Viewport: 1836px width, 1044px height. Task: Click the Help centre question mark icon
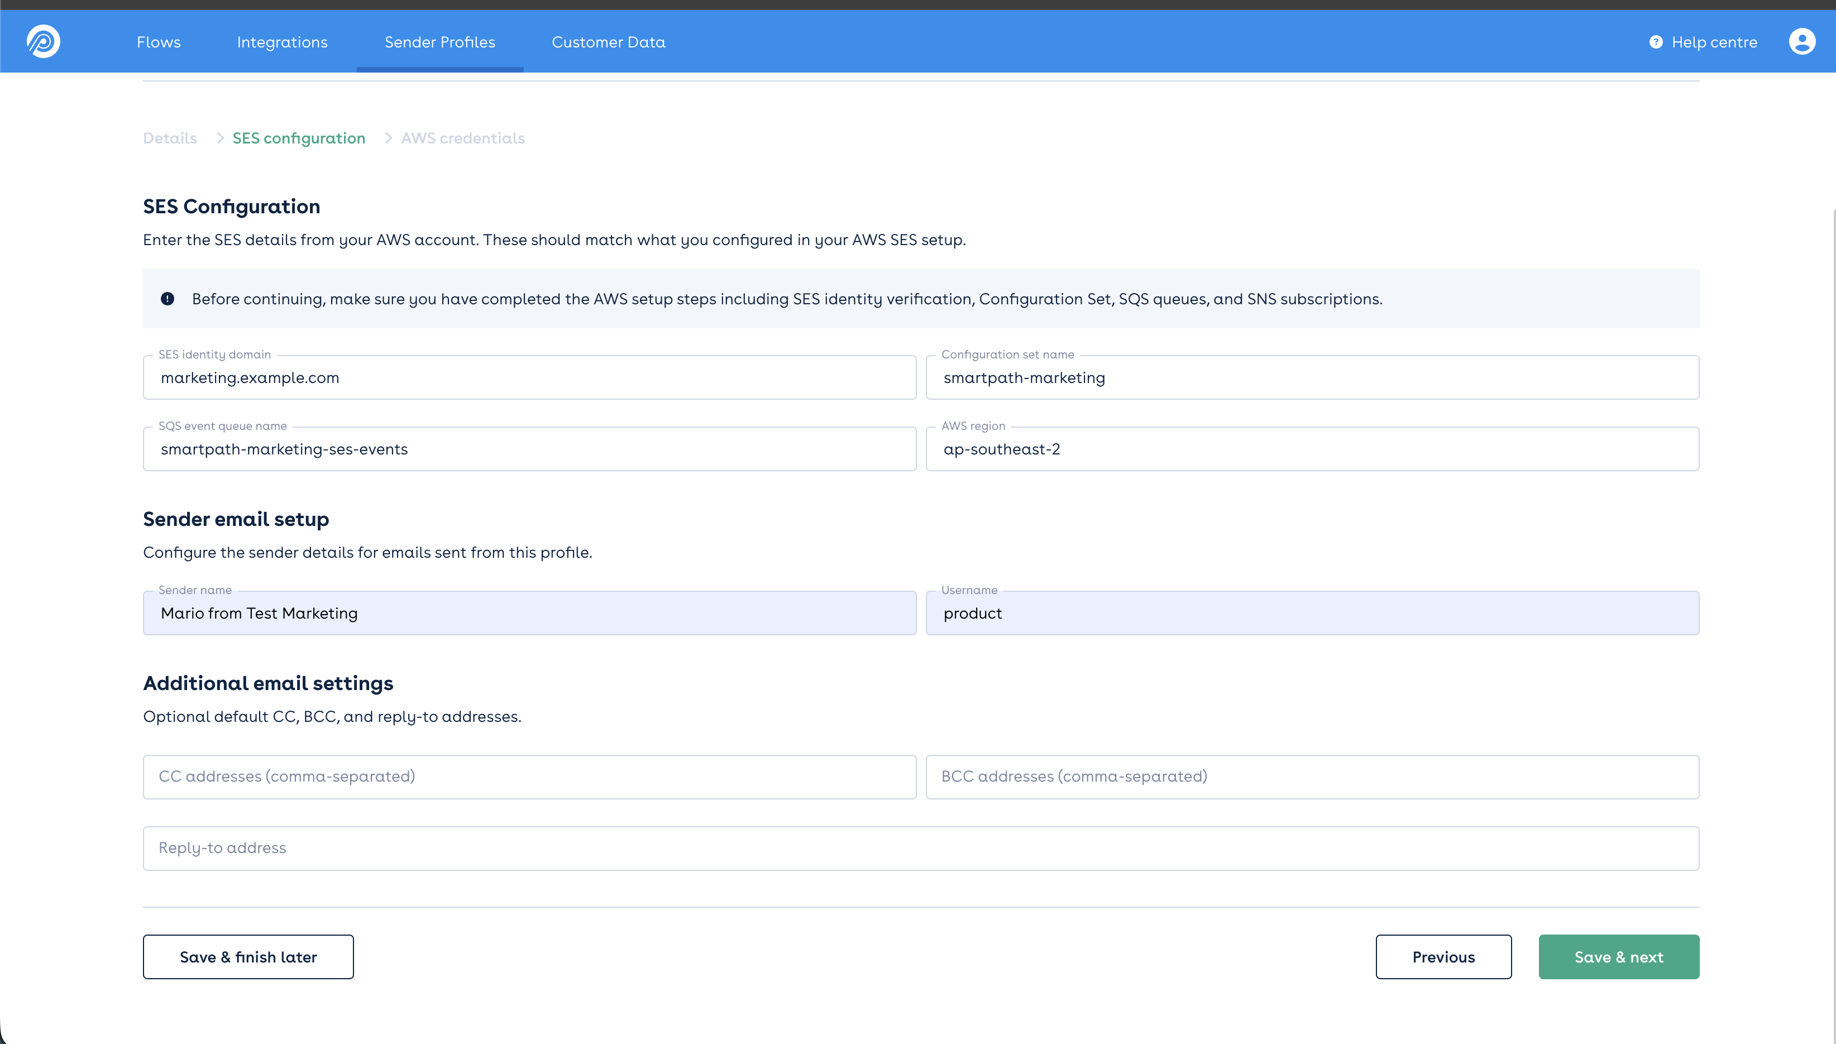[x=1655, y=42]
